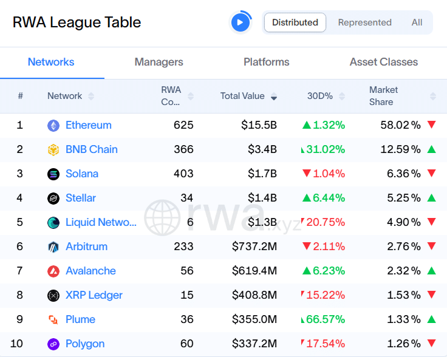Viewport: 447px width, 357px height.
Task: Open the Managers tab
Action: 159,62
